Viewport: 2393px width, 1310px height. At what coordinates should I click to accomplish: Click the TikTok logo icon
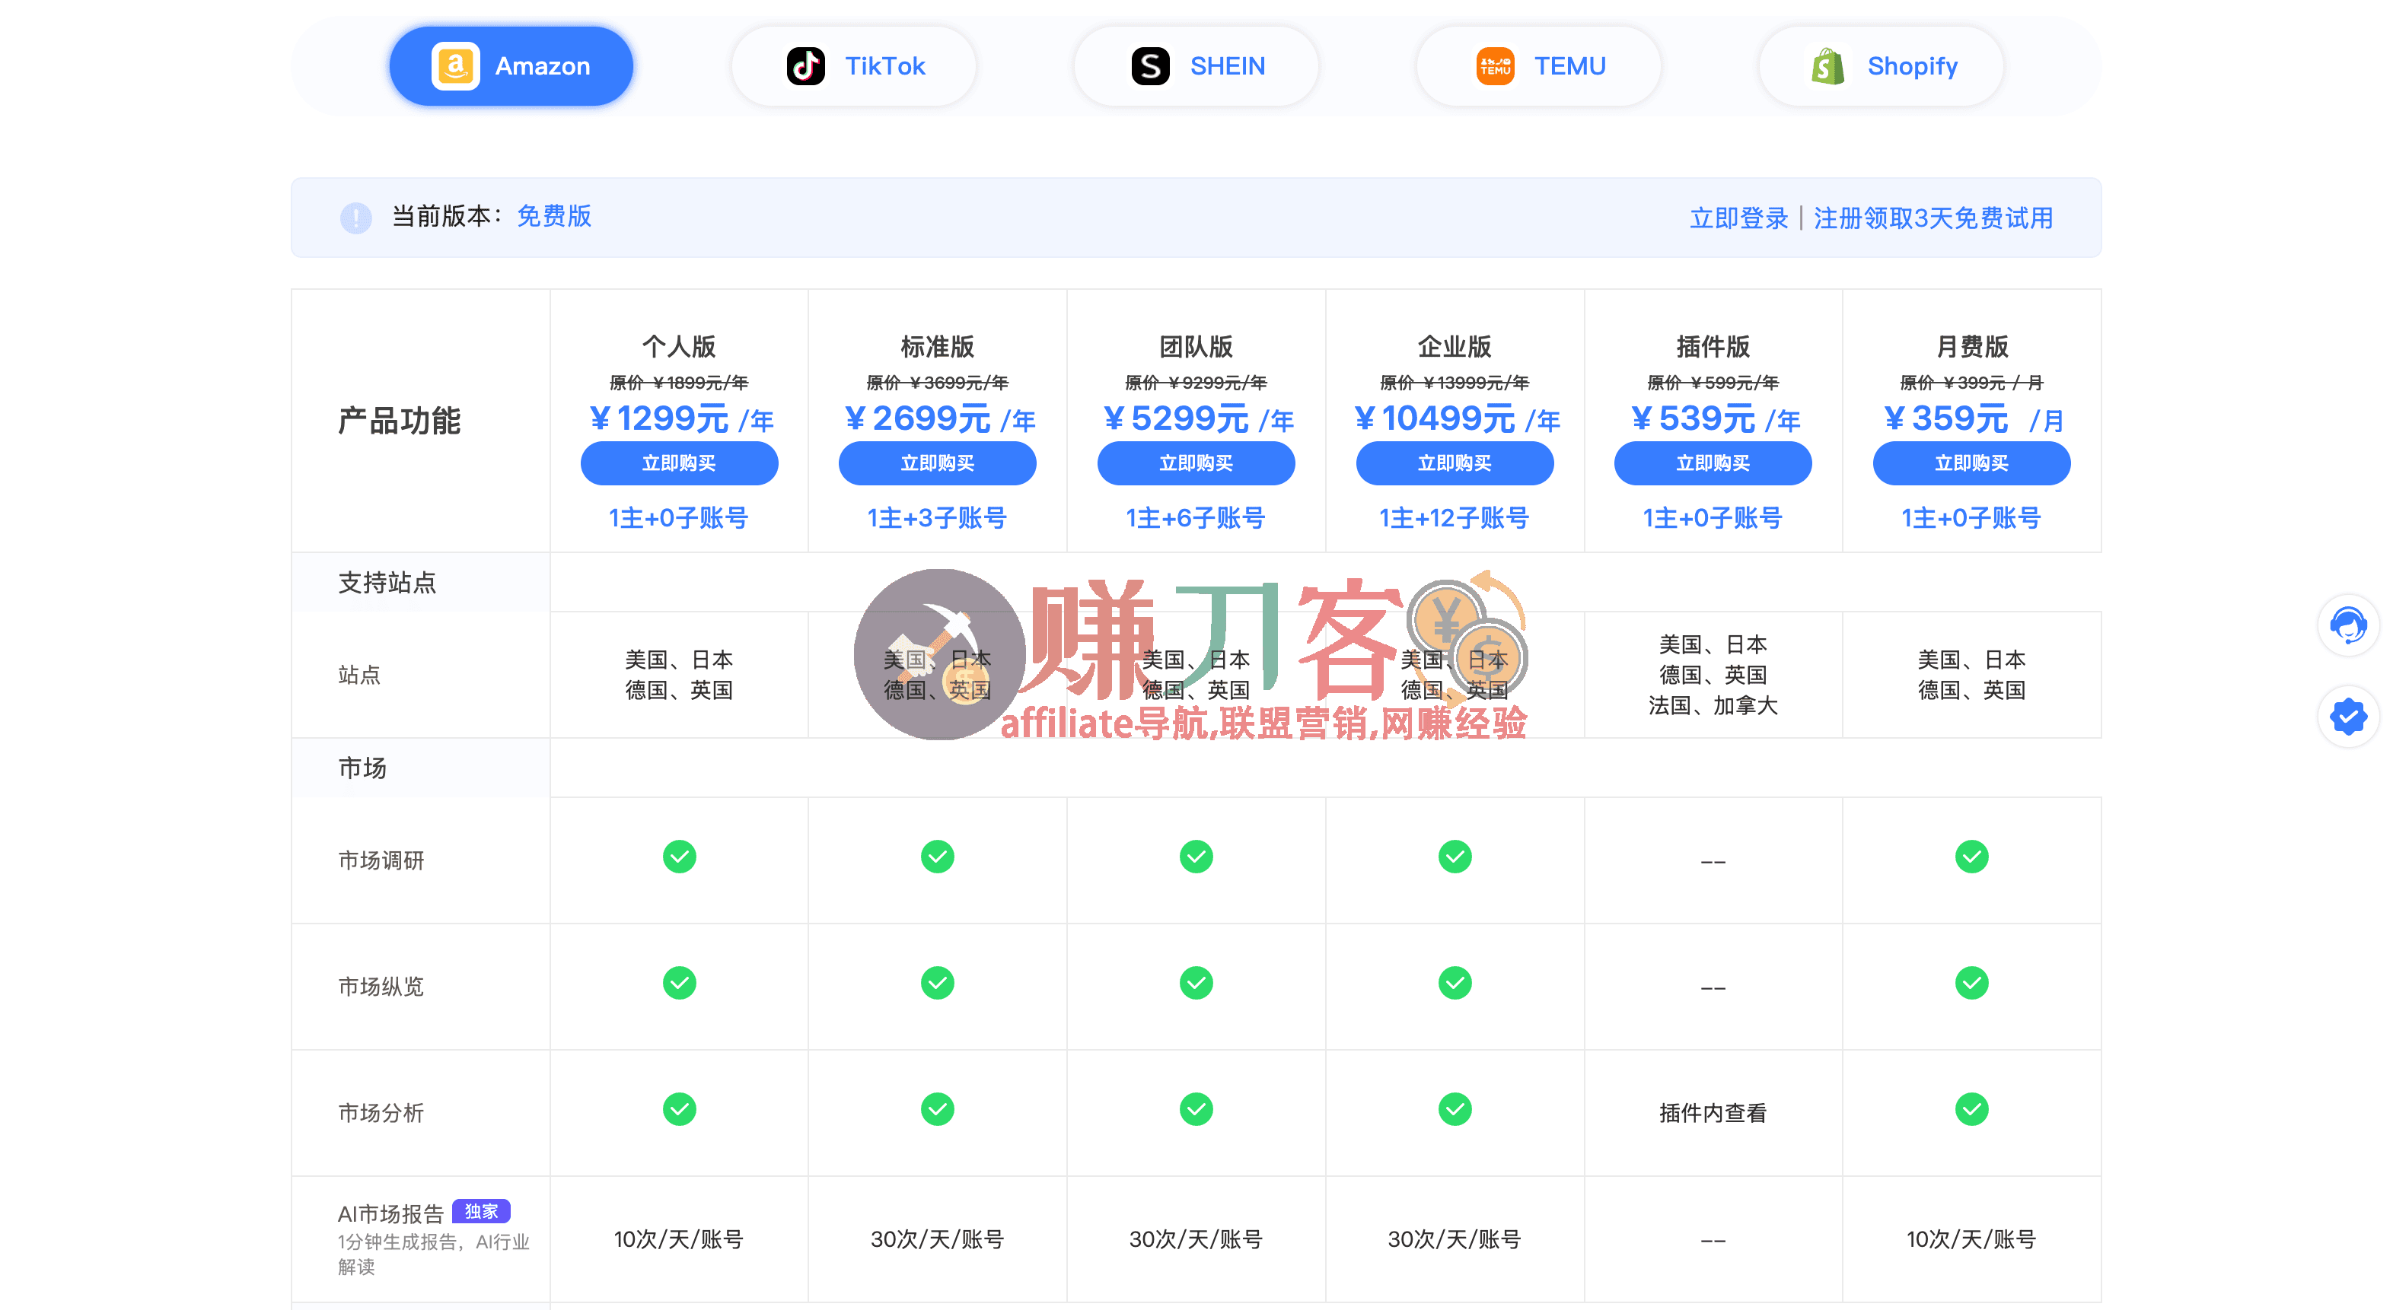805,66
